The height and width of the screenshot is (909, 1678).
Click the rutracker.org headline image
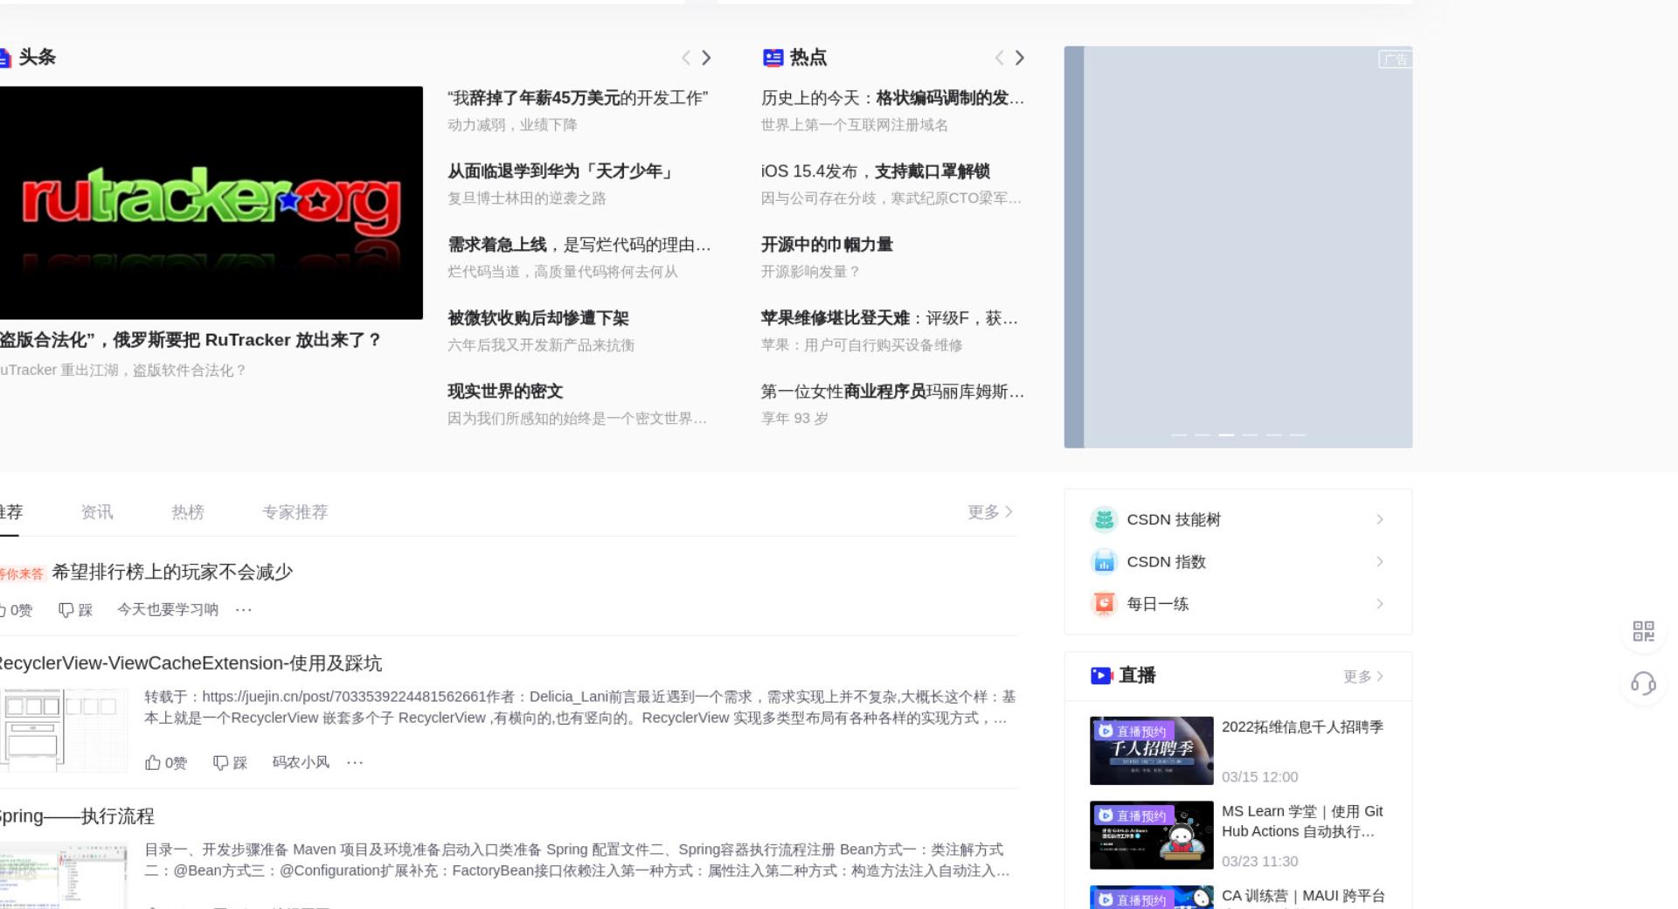(x=211, y=203)
